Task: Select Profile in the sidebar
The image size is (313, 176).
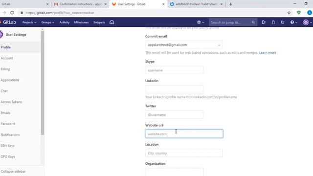Action: (21, 47)
